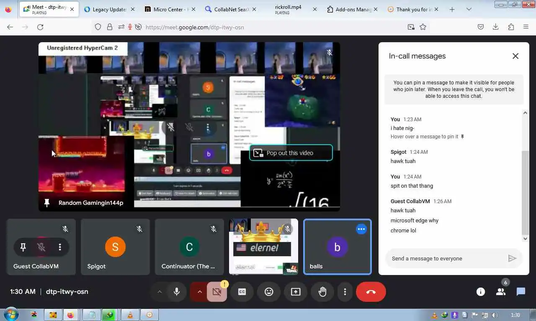
Task: Click the Firefox taskbar button
Action: coord(71,315)
